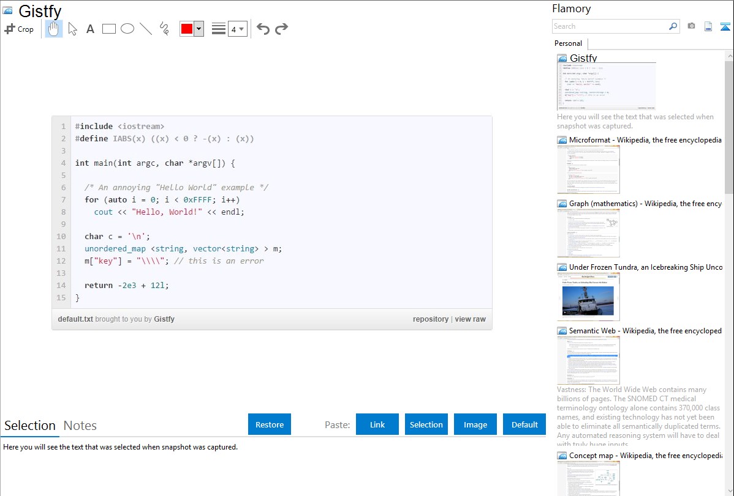734x496 pixels.
Task: Click the red color swatch
Action: pyautogui.click(x=186, y=29)
